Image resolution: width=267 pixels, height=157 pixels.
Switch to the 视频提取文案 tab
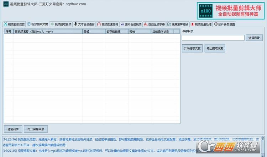(x=38, y=24)
